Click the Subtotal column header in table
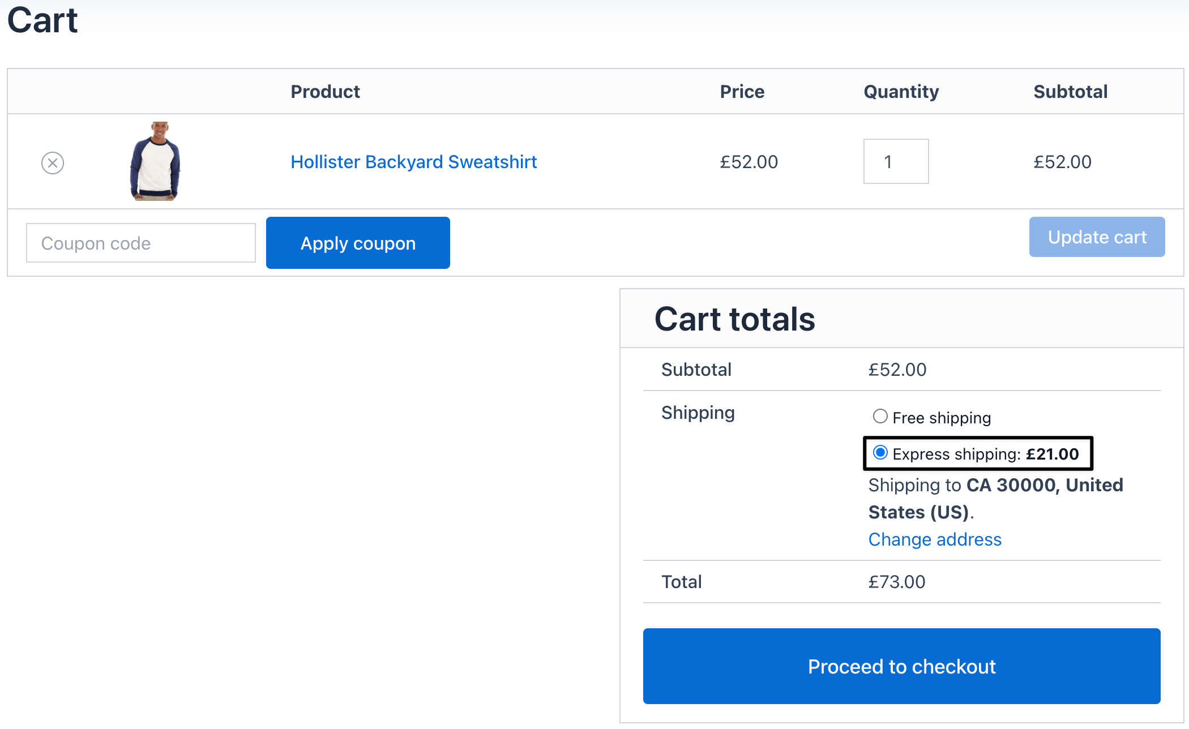Viewport: 1189px width, 729px height. click(x=1070, y=92)
